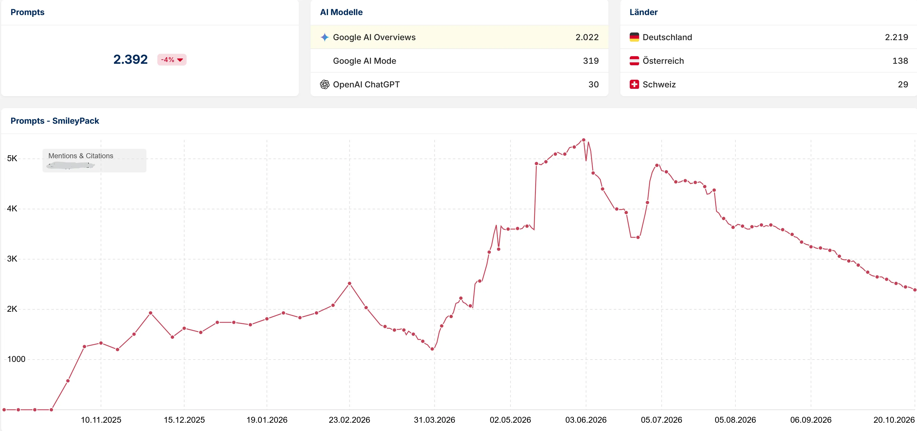
Task: Click the 02.05.2026 x-axis date label
Action: point(510,420)
